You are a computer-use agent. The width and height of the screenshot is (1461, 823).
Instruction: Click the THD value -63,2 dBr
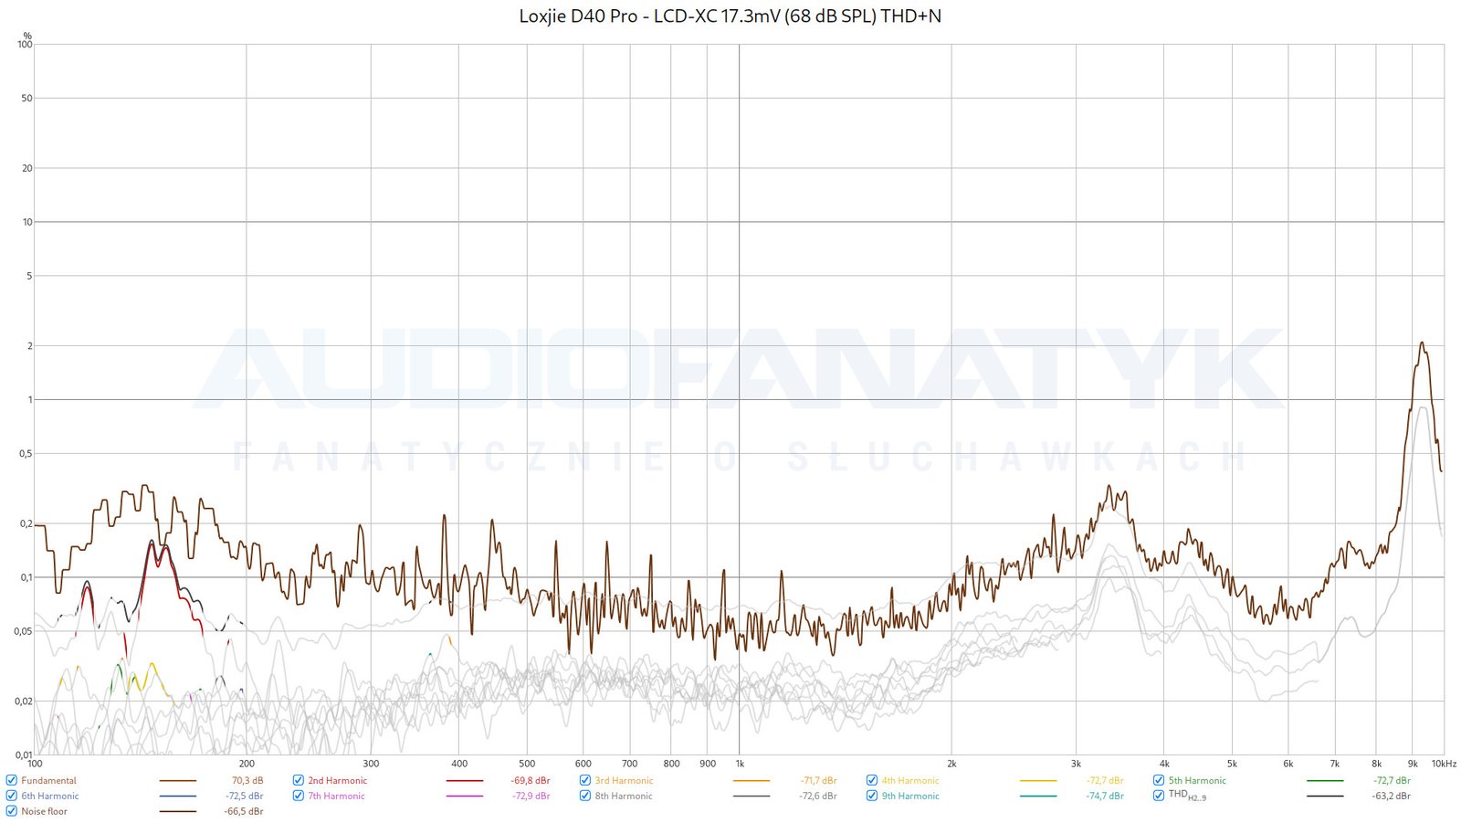(1391, 797)
